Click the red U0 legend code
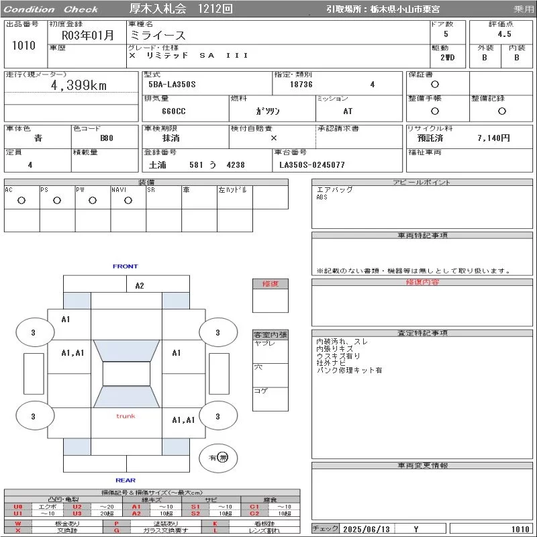Image resolution: width=537 pixels, height=537 pixels. coord(18,507)
